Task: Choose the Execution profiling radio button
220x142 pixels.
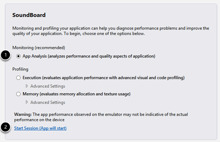Action: (x=18, y=78)
